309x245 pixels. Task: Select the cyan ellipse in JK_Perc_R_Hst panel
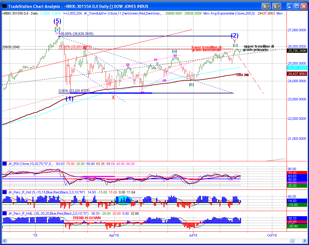coord(123,200)
